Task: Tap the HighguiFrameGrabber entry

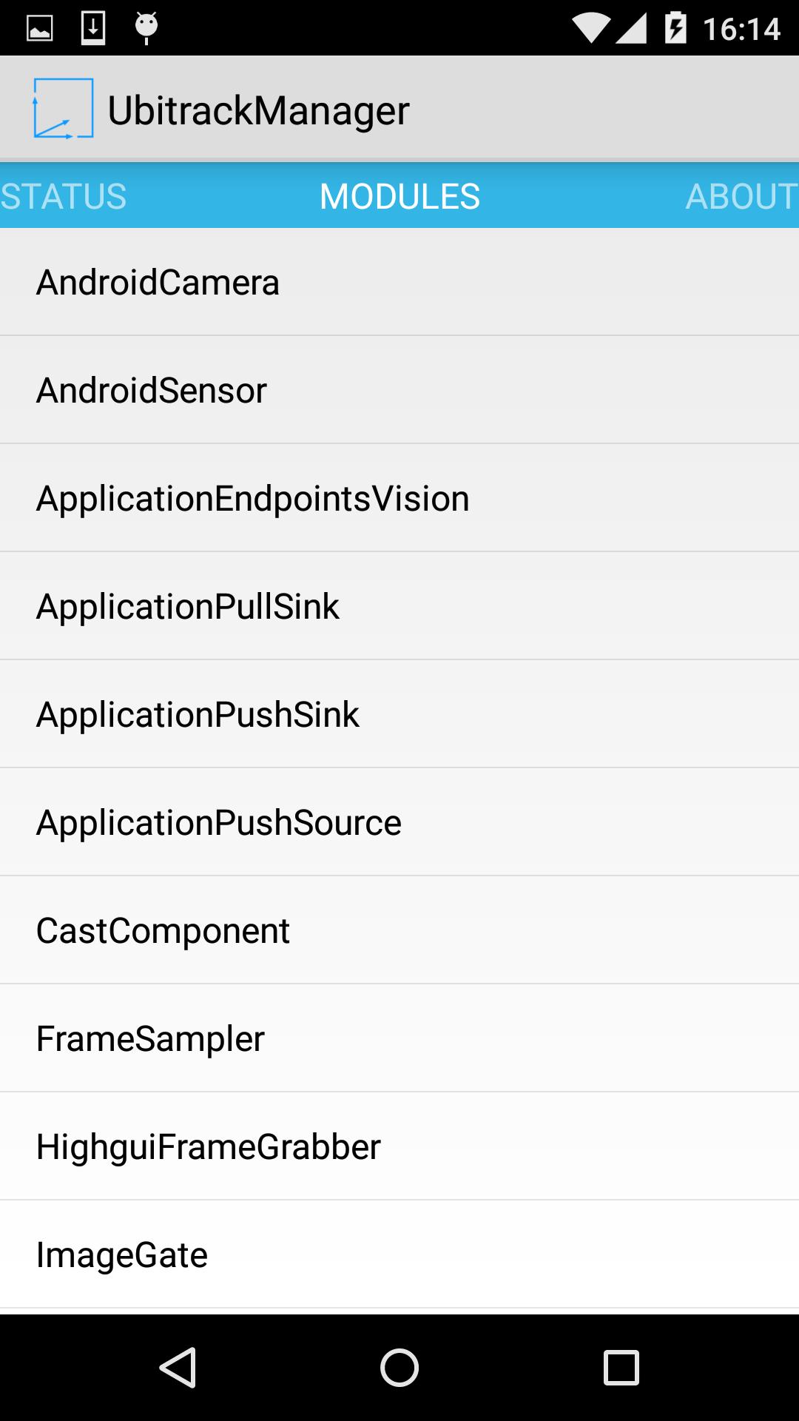Action: click(x=399, y=1146)
